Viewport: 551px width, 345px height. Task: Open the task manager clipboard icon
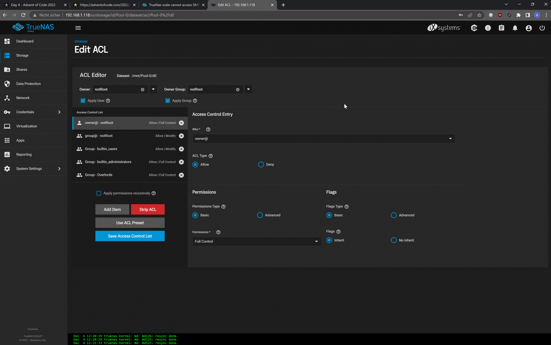[501, 28]
